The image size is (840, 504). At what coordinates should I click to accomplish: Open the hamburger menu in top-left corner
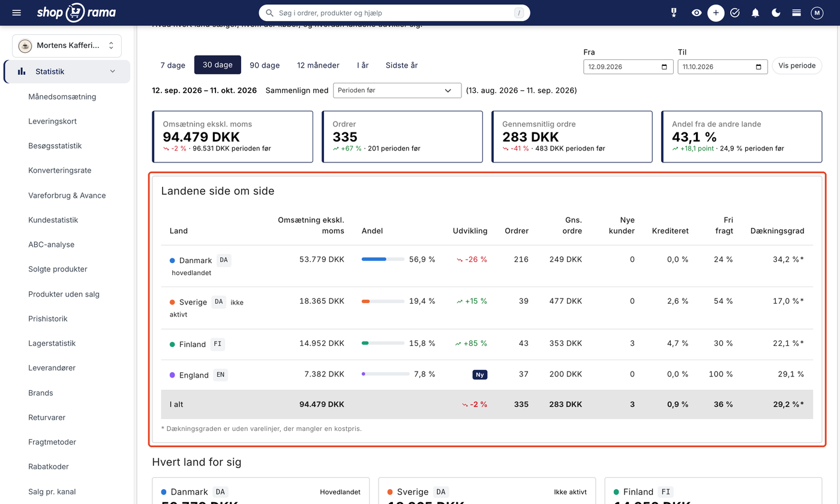(x=16, y=13)
